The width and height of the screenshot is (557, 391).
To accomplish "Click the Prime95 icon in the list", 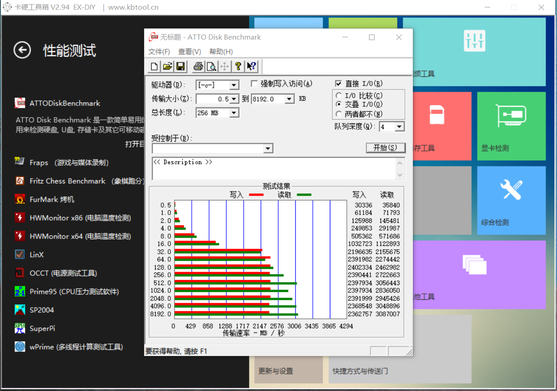I will coord(20,291).
